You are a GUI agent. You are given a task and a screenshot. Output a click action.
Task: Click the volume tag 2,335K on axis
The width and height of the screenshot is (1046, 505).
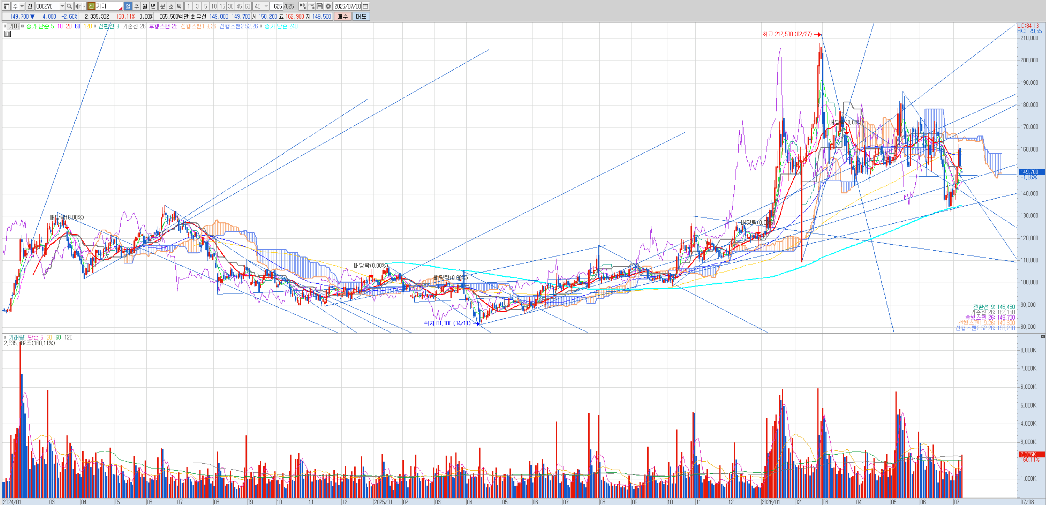point(1031,454)
